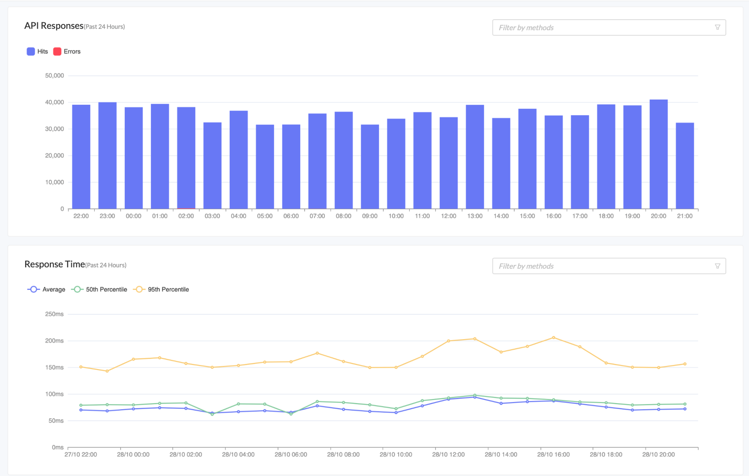Click the 95th Percentile legend circle icon
Image resolution: width=749 pixels, height=476 pixels.
tap(139, 289)
